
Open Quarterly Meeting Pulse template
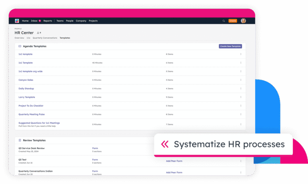pyautogui.click(x=31, y=114)
